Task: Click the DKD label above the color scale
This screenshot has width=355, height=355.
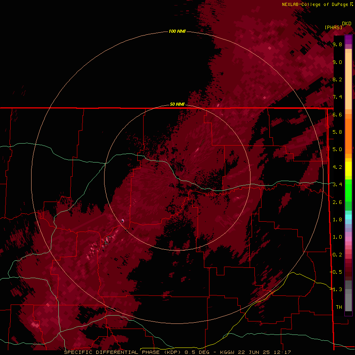Action: click(347, 24)
